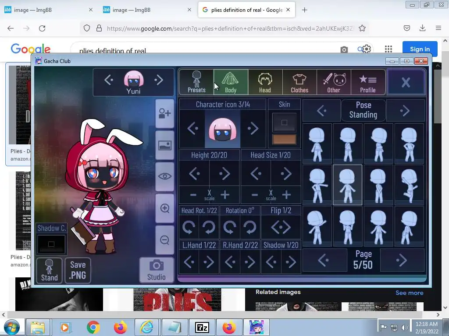
Task: Switch to previous Pose category
Action: (321, 111)
